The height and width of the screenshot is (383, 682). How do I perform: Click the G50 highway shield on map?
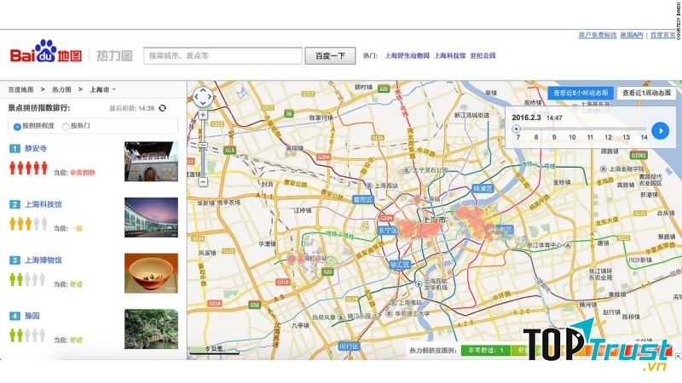pyautogui.click(x=254, y=305)
